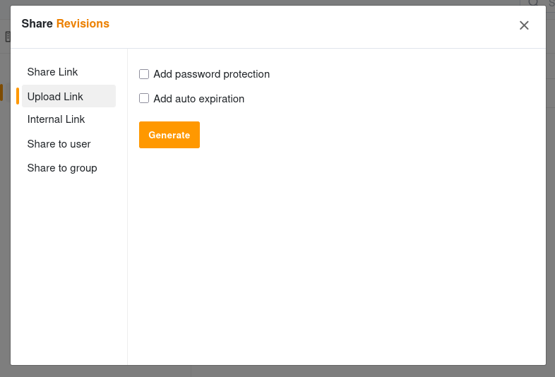
Task: Click the 'Add auto expiration' label text
Action: pos(198,99)
